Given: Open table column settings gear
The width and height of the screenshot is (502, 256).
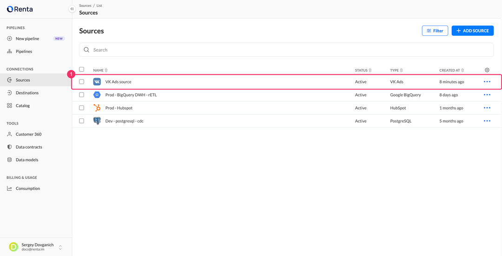Looking at the screenshot, I should [x=487, y=70].
